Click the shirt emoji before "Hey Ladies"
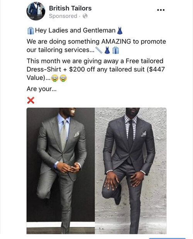This screenshot has height=239, width=193. pyautogui.click(x=30, y=31)
